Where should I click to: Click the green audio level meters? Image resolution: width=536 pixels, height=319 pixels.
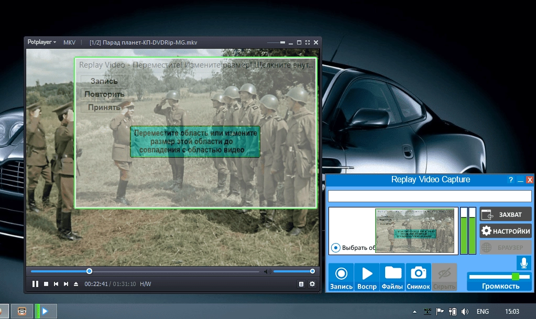click(468, 231)
